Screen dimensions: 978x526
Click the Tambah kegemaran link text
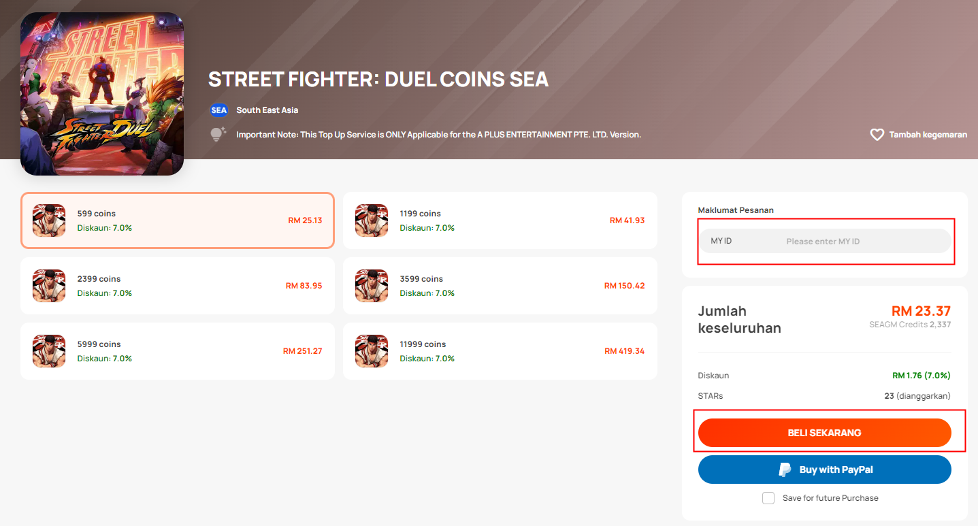pyautogui.click(x=928, y=135)
